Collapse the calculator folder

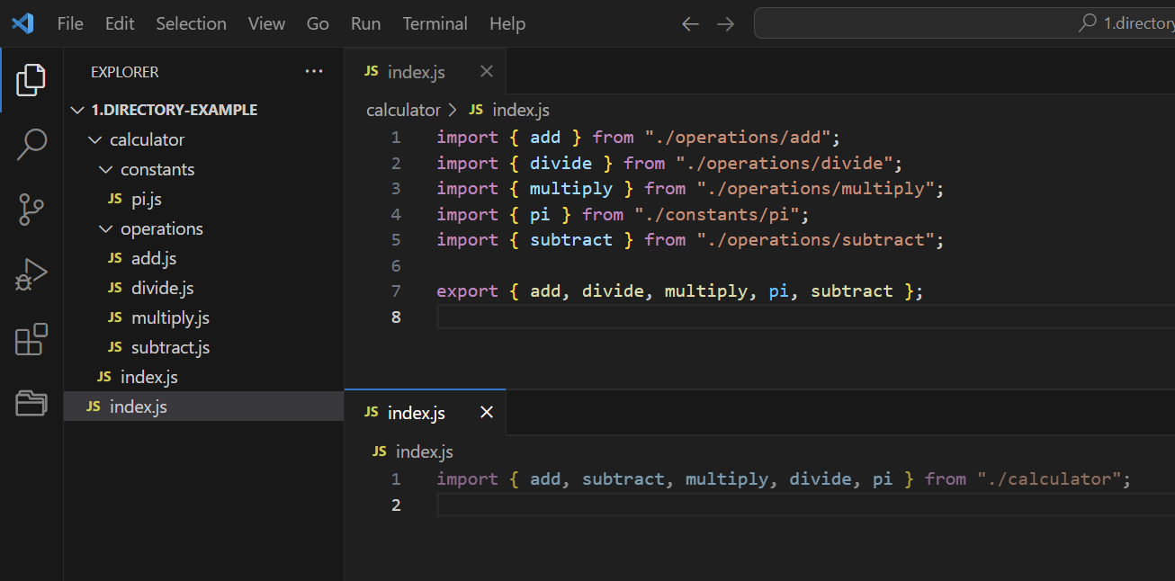(x=95, y=139)
